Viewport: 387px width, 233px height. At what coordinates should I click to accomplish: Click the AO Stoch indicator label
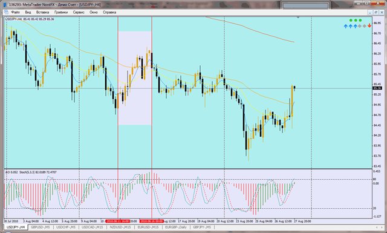[31, 172]
